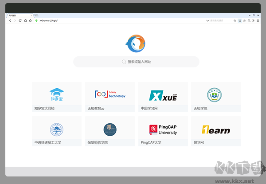Select the 用户登录 tab

click(x=20, y=16)
